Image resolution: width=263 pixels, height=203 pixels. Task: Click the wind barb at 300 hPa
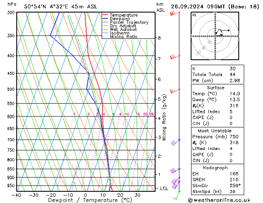pos(175,13)
